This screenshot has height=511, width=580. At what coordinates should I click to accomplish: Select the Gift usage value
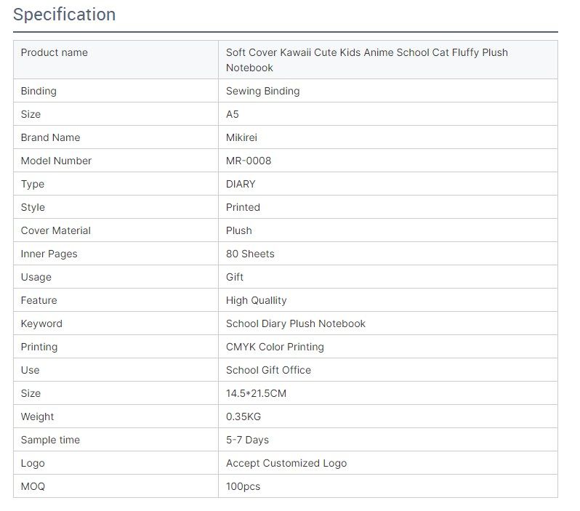(235, 277)
